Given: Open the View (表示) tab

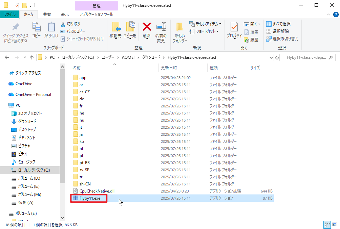Looking at the screenshot, I should click(x=65, y=15).
